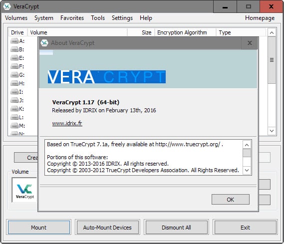Click the Size column header
Screen dimensions: 284x244
point(141,32)
